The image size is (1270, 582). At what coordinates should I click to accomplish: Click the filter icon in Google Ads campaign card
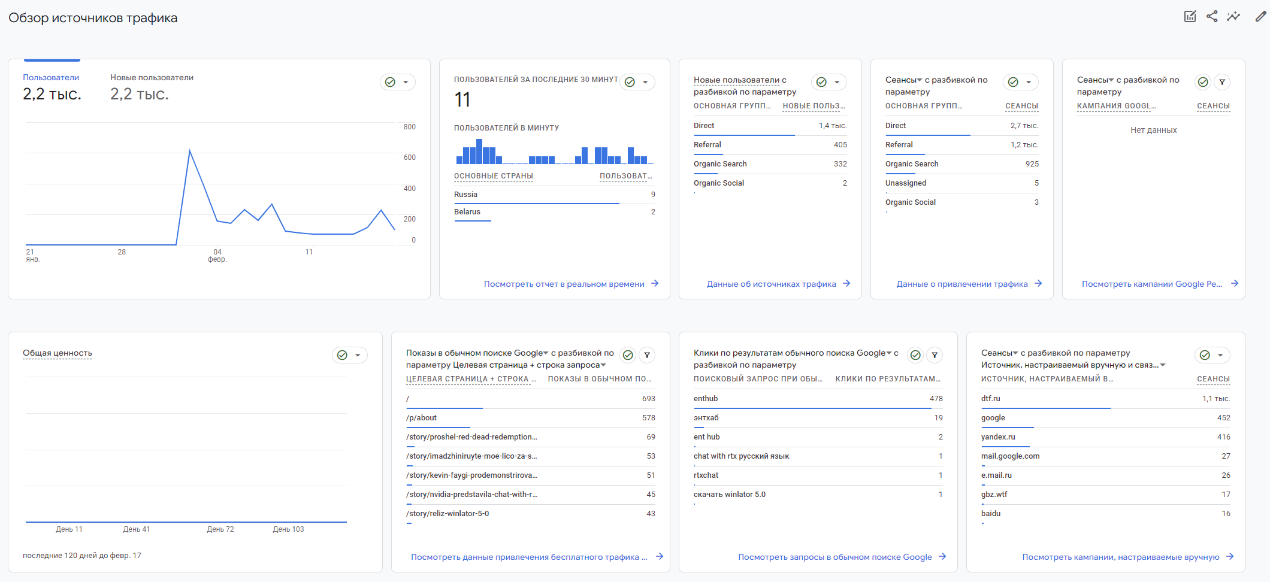1222,82
